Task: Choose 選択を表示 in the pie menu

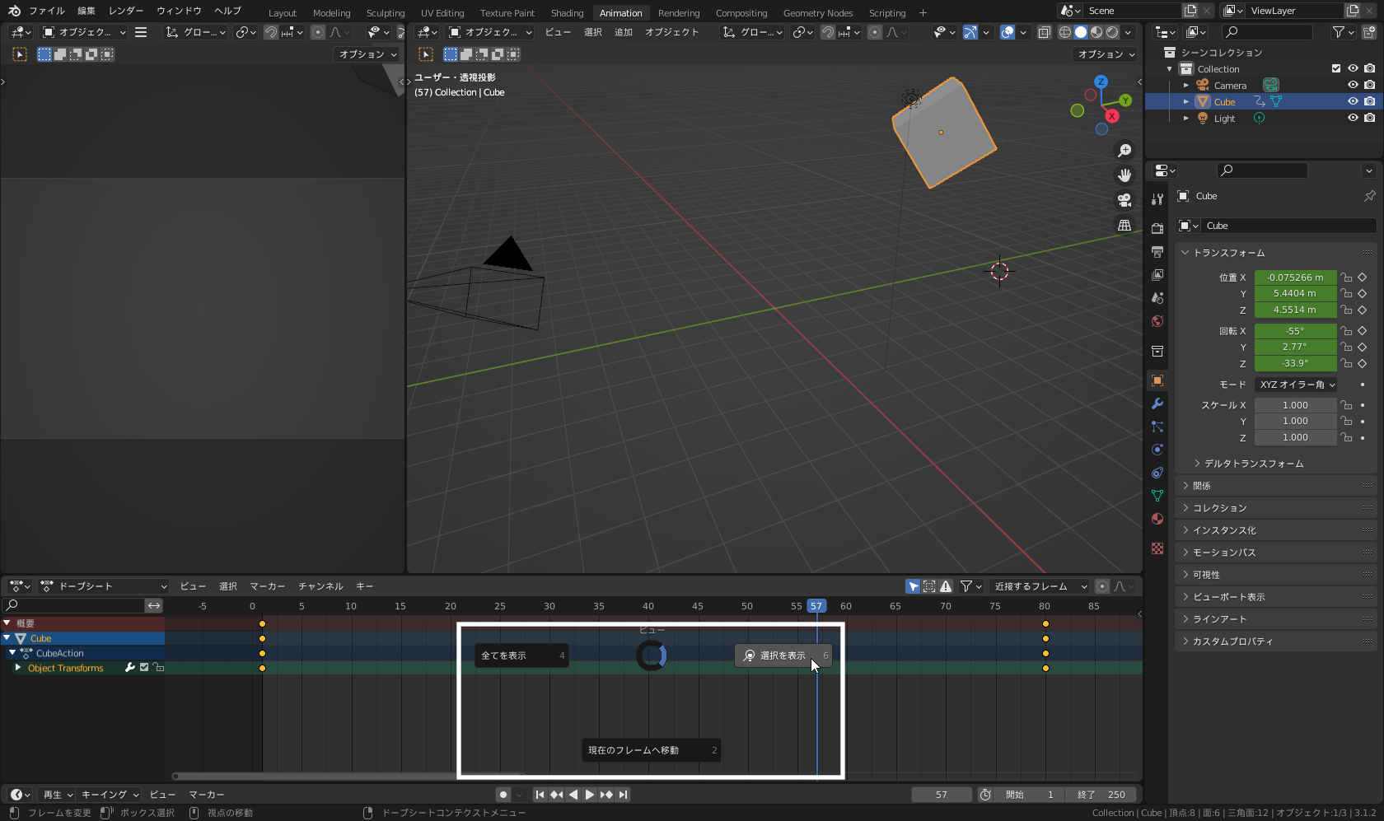Action: click(783, 655)
